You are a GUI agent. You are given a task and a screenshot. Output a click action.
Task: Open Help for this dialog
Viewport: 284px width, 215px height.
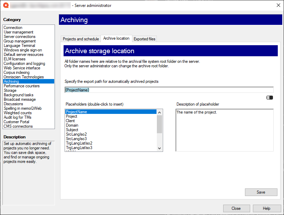coord(267,208)
